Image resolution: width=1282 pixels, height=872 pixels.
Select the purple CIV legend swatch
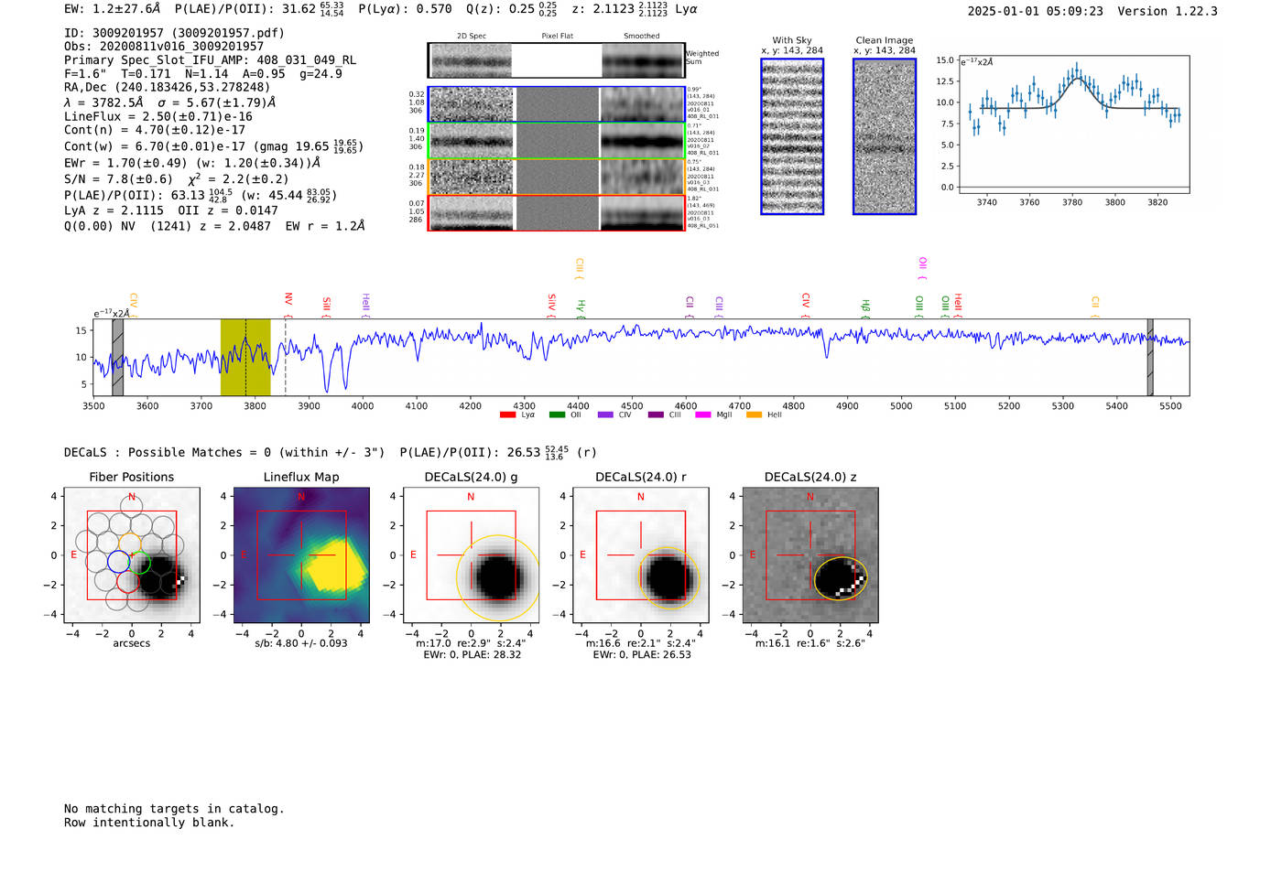click(x=605, y=415)
